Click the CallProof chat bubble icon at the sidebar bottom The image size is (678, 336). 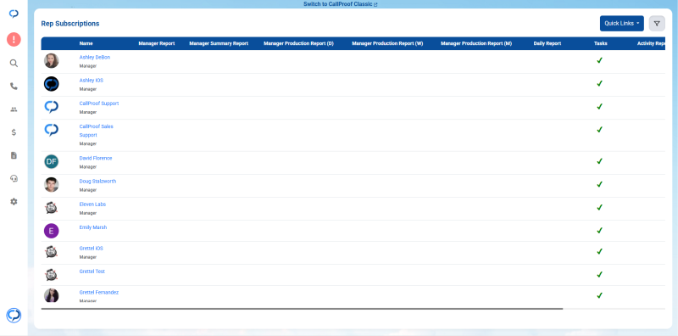click(x=14, y=316)
